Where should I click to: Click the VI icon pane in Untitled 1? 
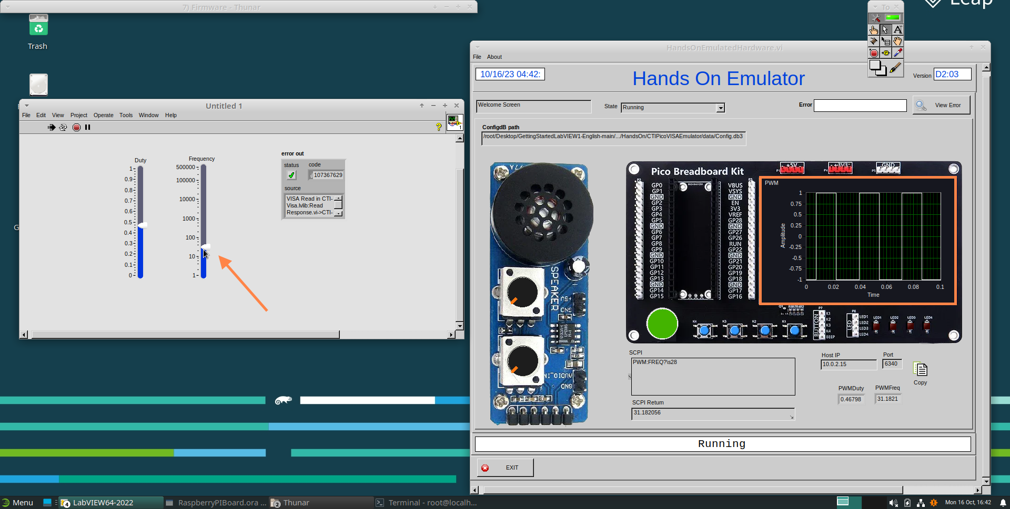(455, 122)
